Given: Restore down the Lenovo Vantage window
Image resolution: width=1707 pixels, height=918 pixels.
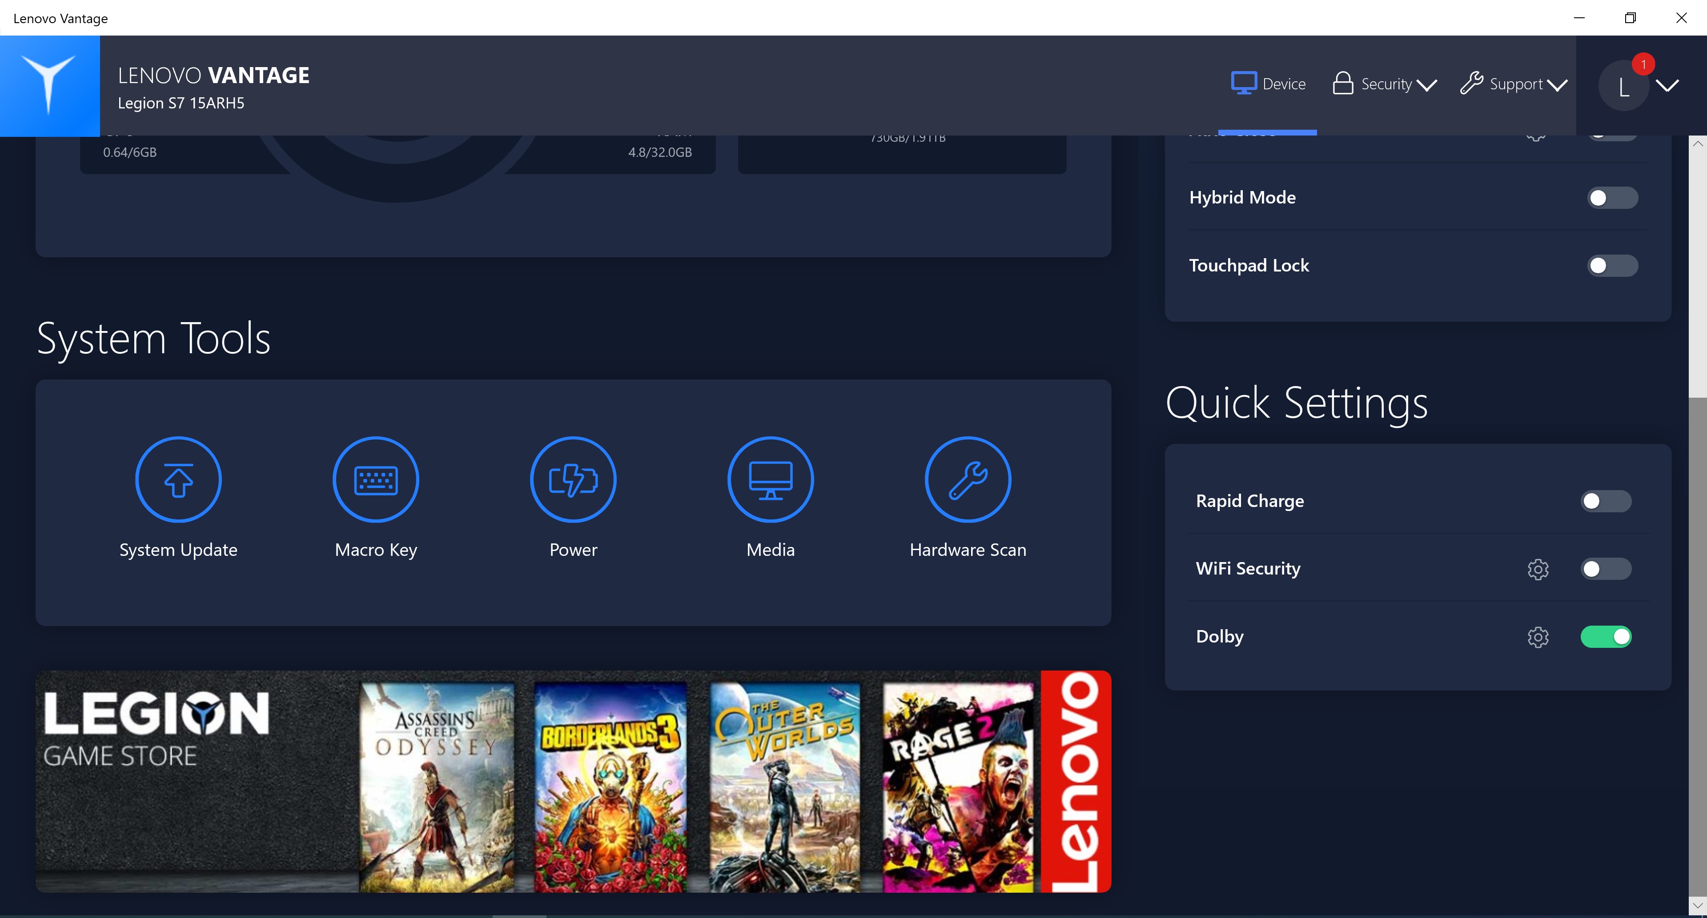Looking at the screenshot, I should click(1630, 18).
